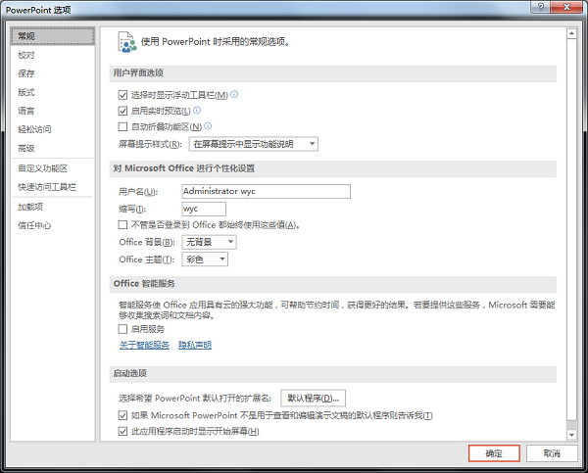
Task: Switch to the 加载项 category
Action: [x=53, y=207]
